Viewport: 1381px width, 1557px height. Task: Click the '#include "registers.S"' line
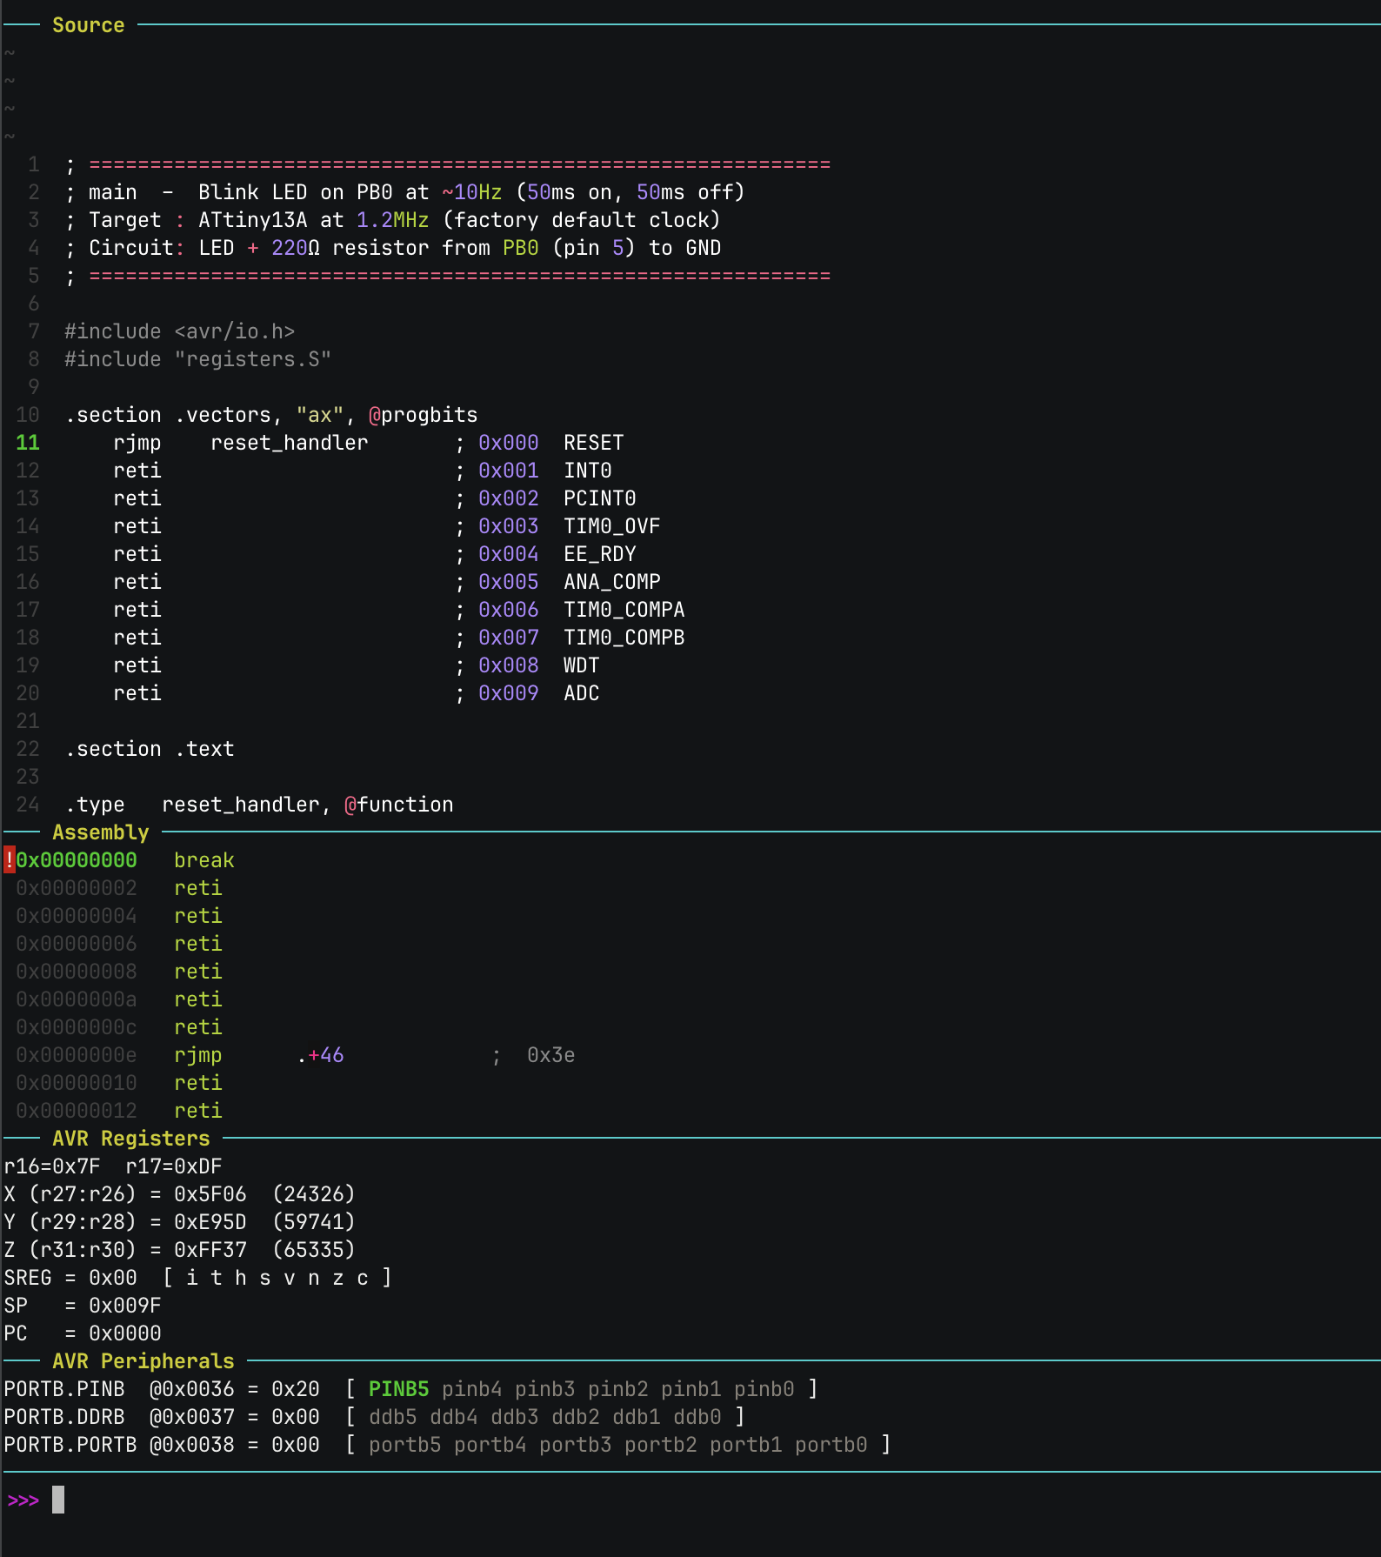point(197,359)
